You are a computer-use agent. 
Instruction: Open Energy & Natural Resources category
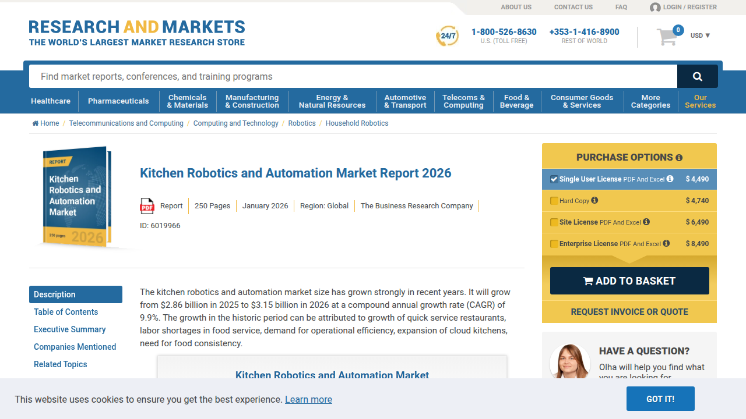coord(332,101)
